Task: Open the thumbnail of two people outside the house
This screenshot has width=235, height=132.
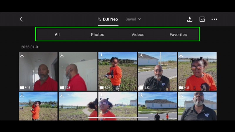Action: 157,106
